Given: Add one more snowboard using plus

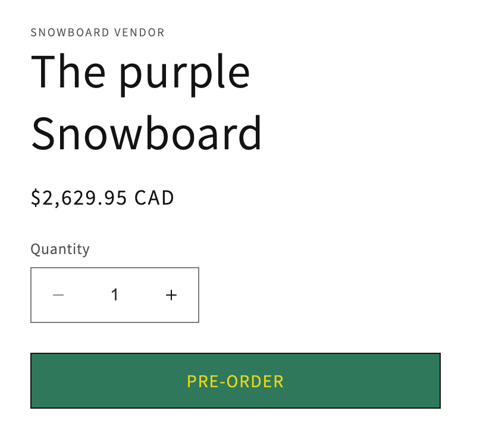Looking at the screenshot, I should pos(171,295).
